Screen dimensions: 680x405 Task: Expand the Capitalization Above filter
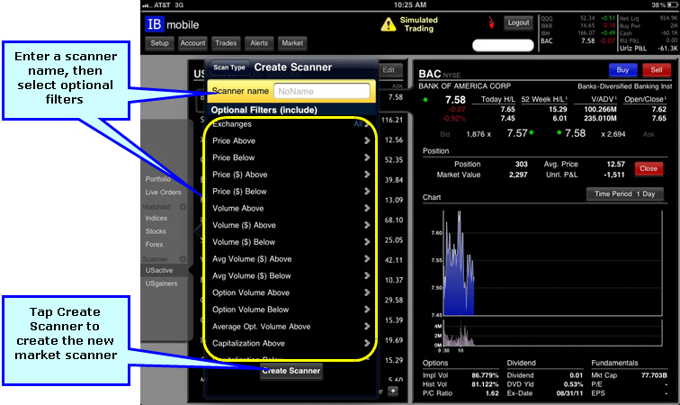(291, 344)
